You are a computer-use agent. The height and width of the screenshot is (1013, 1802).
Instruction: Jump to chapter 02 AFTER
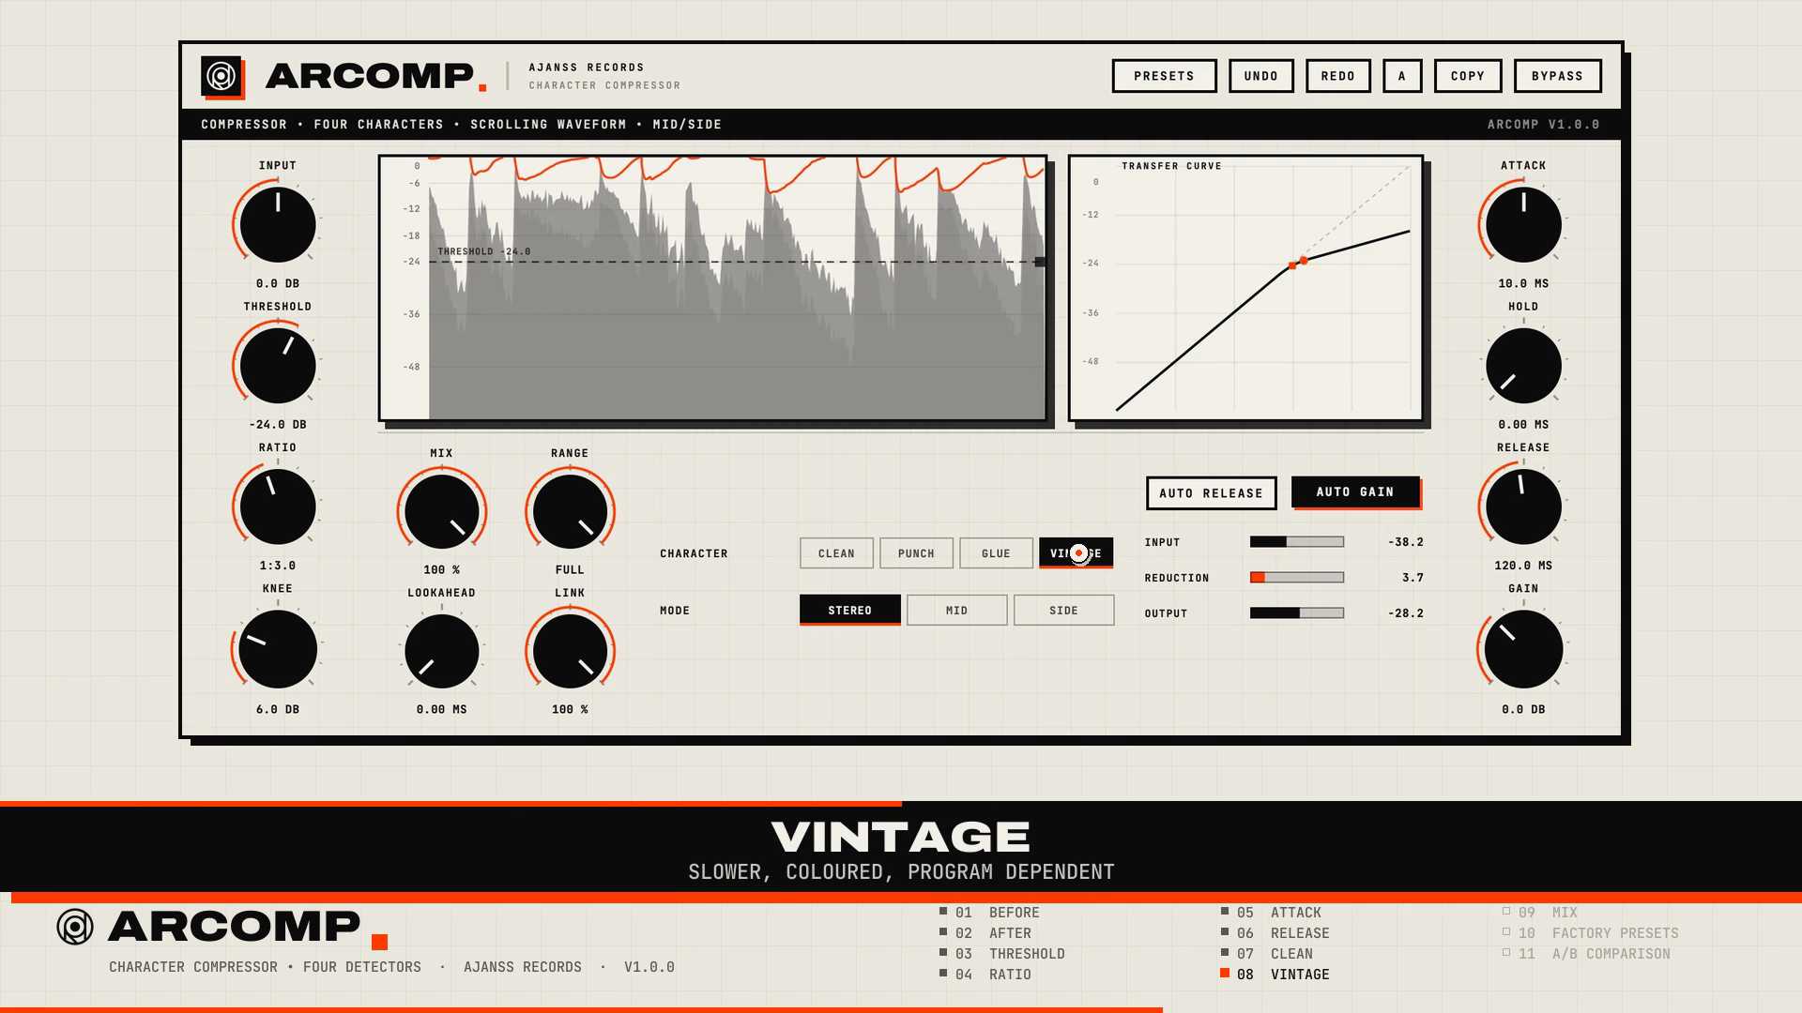click(x=985, y=933)
